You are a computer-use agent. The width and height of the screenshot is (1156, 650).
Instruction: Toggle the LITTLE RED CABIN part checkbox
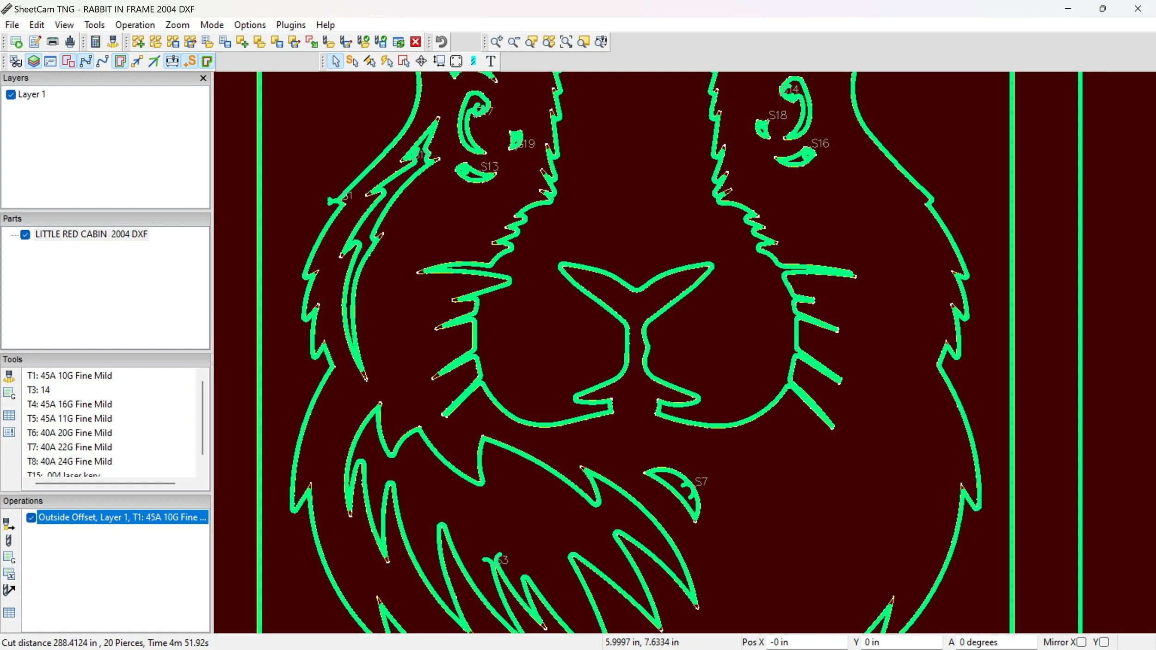point(25,234)
